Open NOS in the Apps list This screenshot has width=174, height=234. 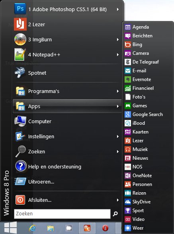coord(147,167)
